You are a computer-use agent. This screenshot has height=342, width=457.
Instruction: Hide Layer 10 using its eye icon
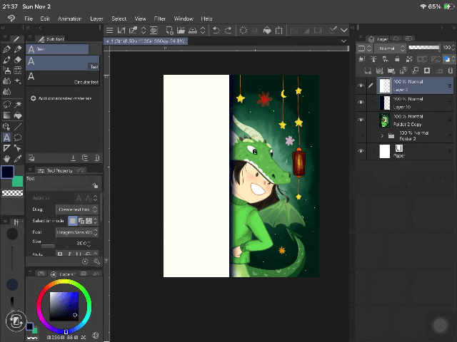coord(361,103)
